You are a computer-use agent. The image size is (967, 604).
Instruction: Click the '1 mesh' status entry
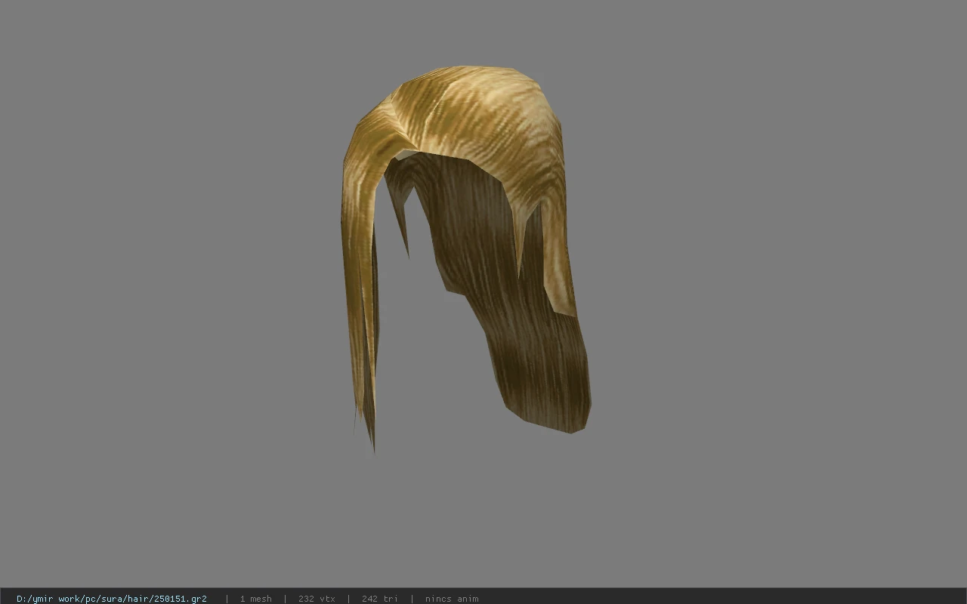click(255, 599)
